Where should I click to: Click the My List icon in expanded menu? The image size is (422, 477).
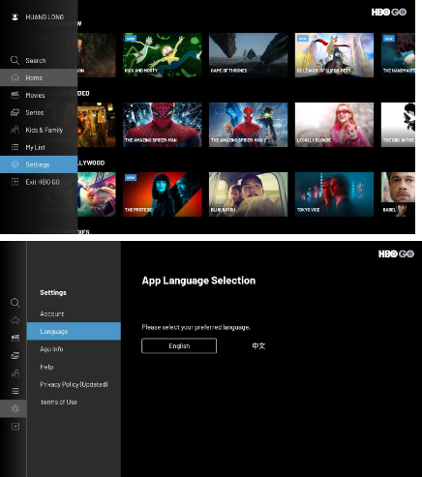[x=15, y=147]
